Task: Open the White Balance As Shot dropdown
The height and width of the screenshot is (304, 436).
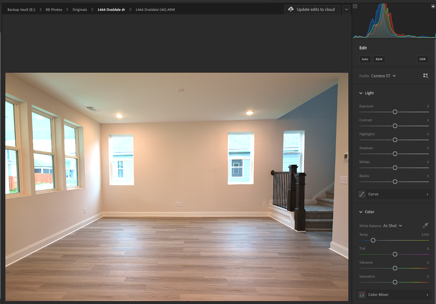Action: pos(392,226)
